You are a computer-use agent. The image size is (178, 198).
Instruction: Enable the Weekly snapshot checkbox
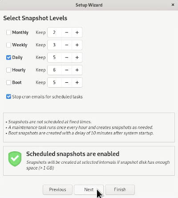point(8,45)
